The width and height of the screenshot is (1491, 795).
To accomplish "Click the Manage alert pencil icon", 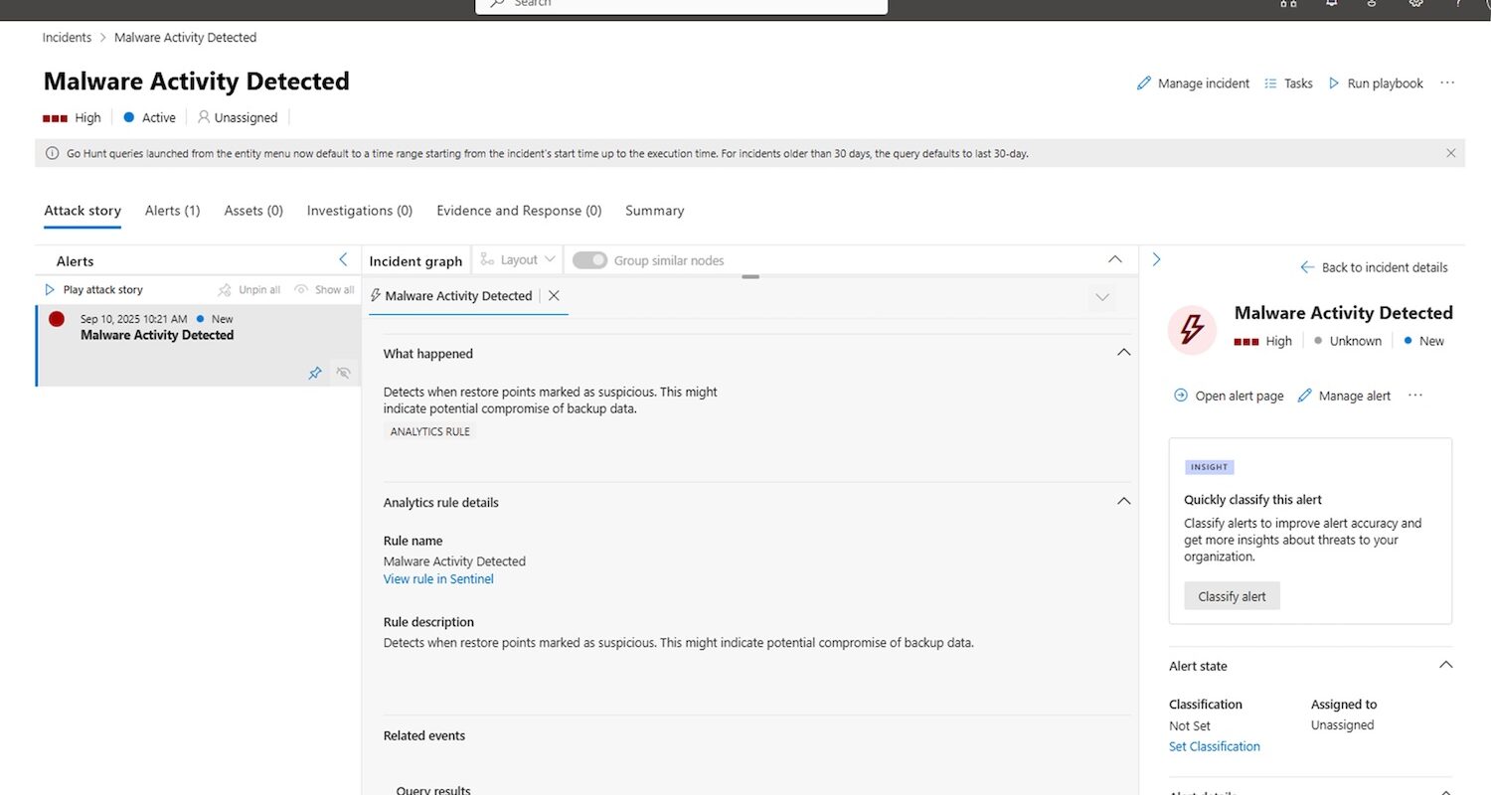I will pyautogui.click(x=1306, y=396).
